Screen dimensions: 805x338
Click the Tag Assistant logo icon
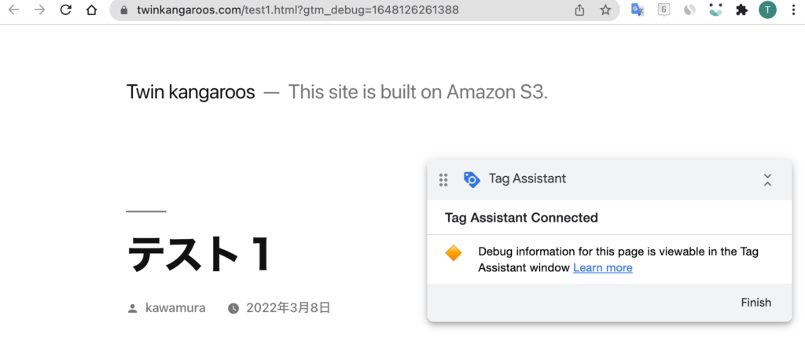click(472, 179)
